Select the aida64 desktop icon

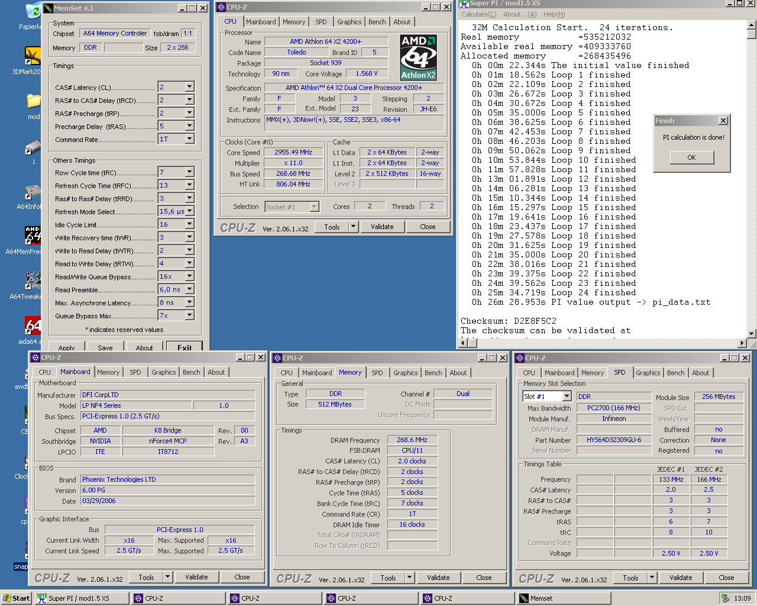[x=33, y=325]
